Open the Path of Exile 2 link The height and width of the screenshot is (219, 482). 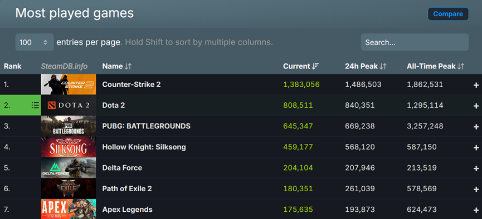pyautogui.click(x=127, y=188)
